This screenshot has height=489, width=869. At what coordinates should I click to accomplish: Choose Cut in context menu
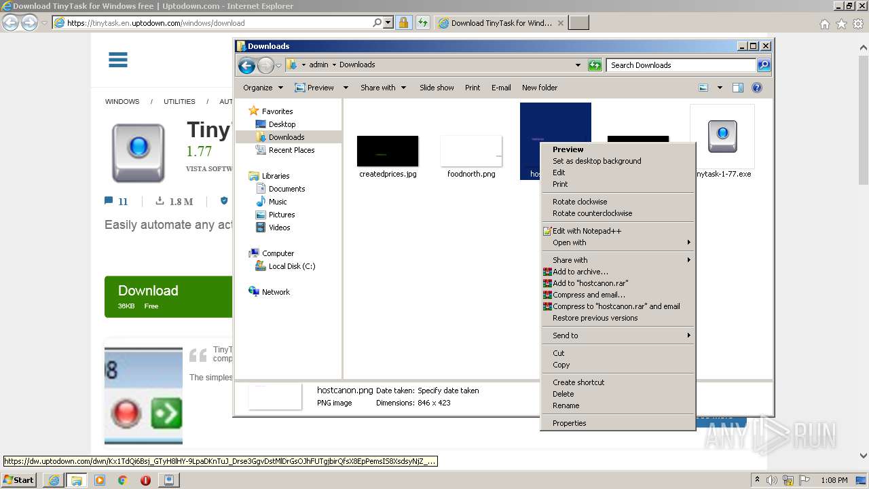pyautogui.click(x=618, y=353)
